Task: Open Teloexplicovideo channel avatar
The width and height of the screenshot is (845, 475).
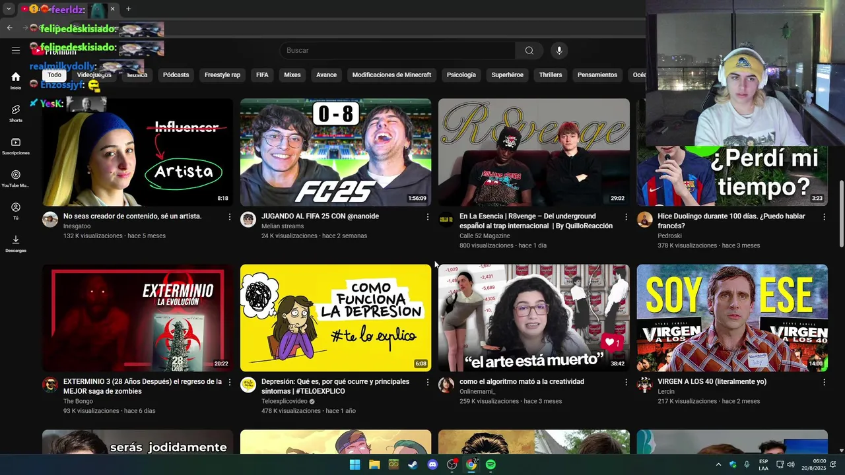Action: click(x=248, y=385)
